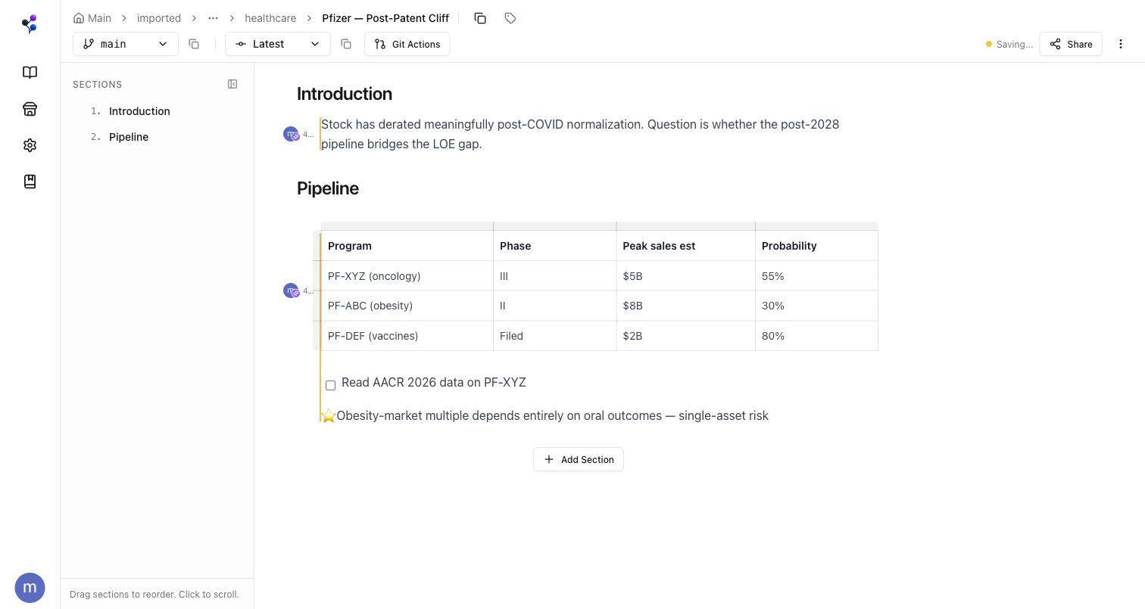Open the book library sidebar icon
1145x609 pixels.
[30, 73]
